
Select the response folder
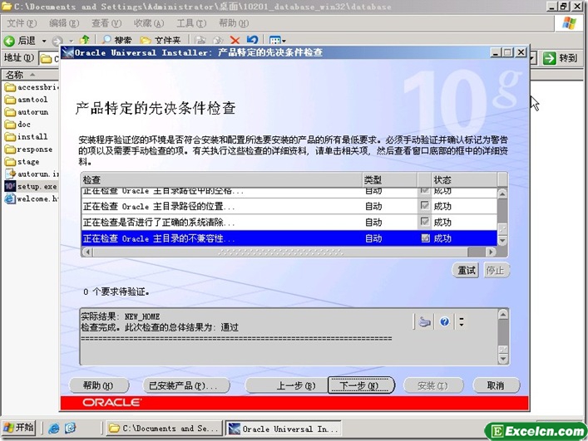pos(28,149)
